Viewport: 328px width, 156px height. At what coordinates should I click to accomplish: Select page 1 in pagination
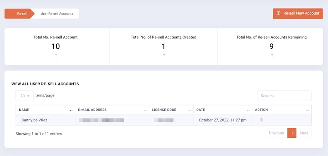(292, 133)
